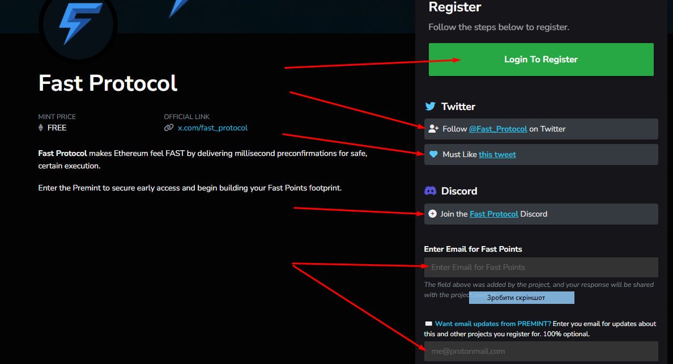Open the @Fast_Protocol Twitter profile link

coord(498,129)
